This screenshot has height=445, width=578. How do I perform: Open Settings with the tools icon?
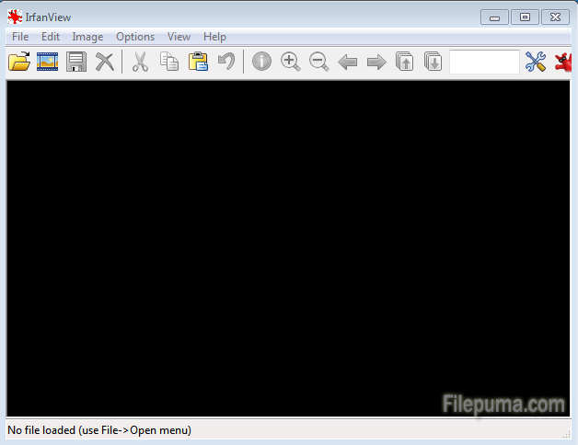coord(536,63)
